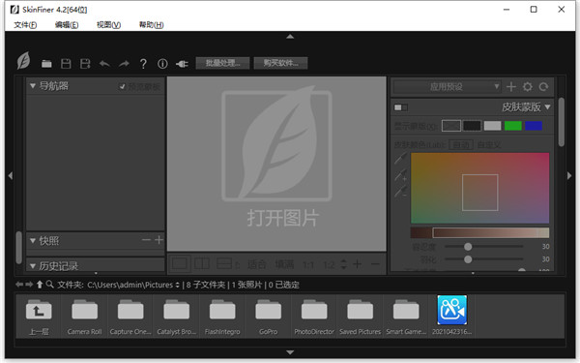Image resolution: width=580 pixels, height=363 pixels.
Task: Go back in the folder browser
Action: 19,285
